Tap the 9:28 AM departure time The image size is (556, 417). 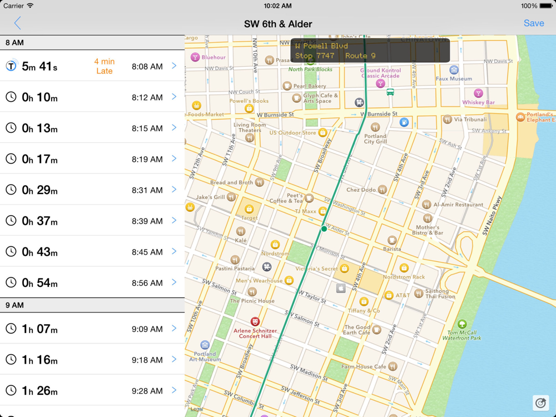click(147, 391)
